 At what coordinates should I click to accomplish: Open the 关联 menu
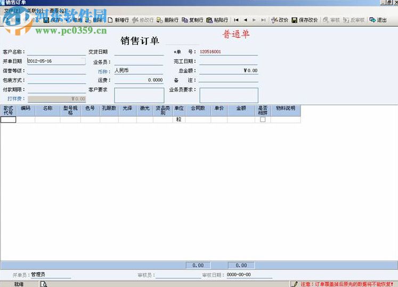(x=35, y=11)
